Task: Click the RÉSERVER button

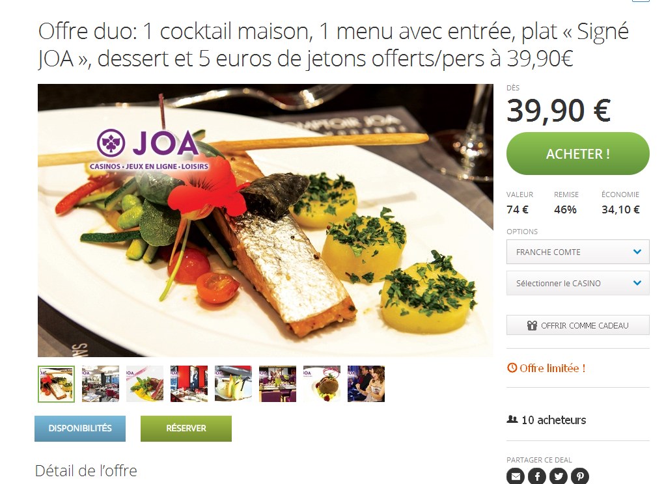Action: click(x=186, y=428)
